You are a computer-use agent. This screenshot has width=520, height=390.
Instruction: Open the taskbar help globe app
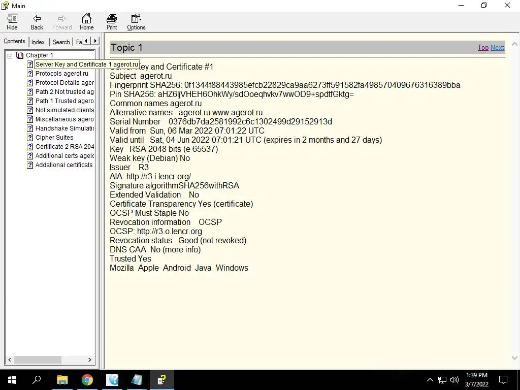[112, 380]
